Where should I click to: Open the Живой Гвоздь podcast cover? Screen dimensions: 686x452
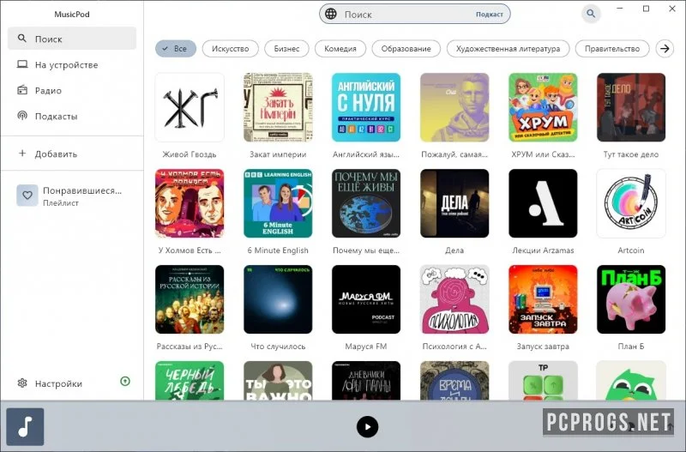click(x=190, y=107)
